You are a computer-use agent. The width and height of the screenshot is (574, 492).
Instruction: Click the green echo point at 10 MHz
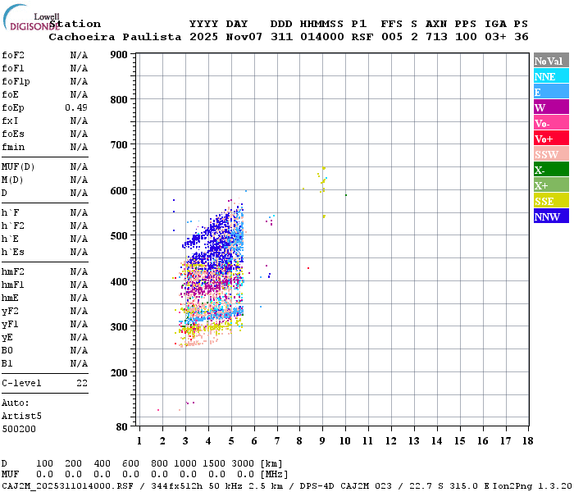(346, 195)
